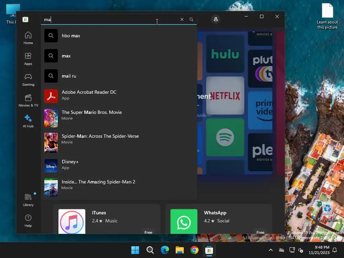Click the magnifier icon beside 'mail ru'

click(51, 76)
